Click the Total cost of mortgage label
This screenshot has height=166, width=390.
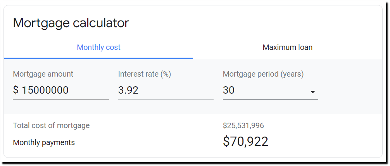tap(51, 125)
